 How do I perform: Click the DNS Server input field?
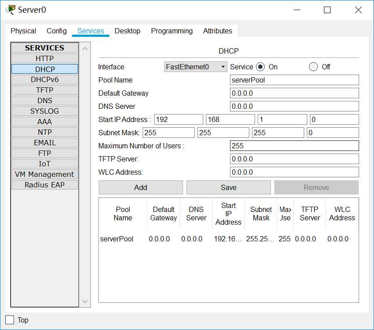pos(295,106)
